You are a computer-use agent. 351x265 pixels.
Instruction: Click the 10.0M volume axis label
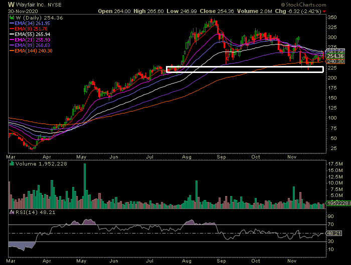click(x=335, y=183)
